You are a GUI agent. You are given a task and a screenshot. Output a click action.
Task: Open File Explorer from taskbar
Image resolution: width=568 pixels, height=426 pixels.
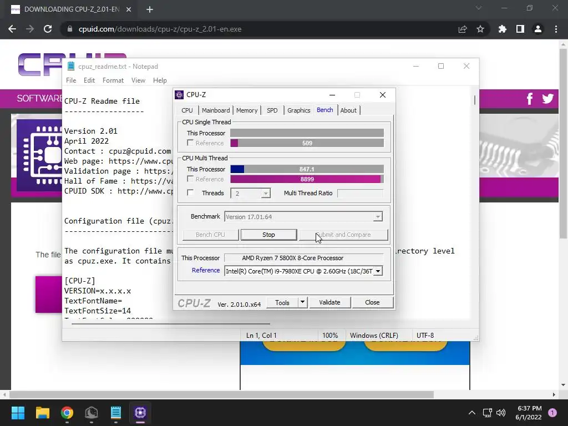click(42, 413)
